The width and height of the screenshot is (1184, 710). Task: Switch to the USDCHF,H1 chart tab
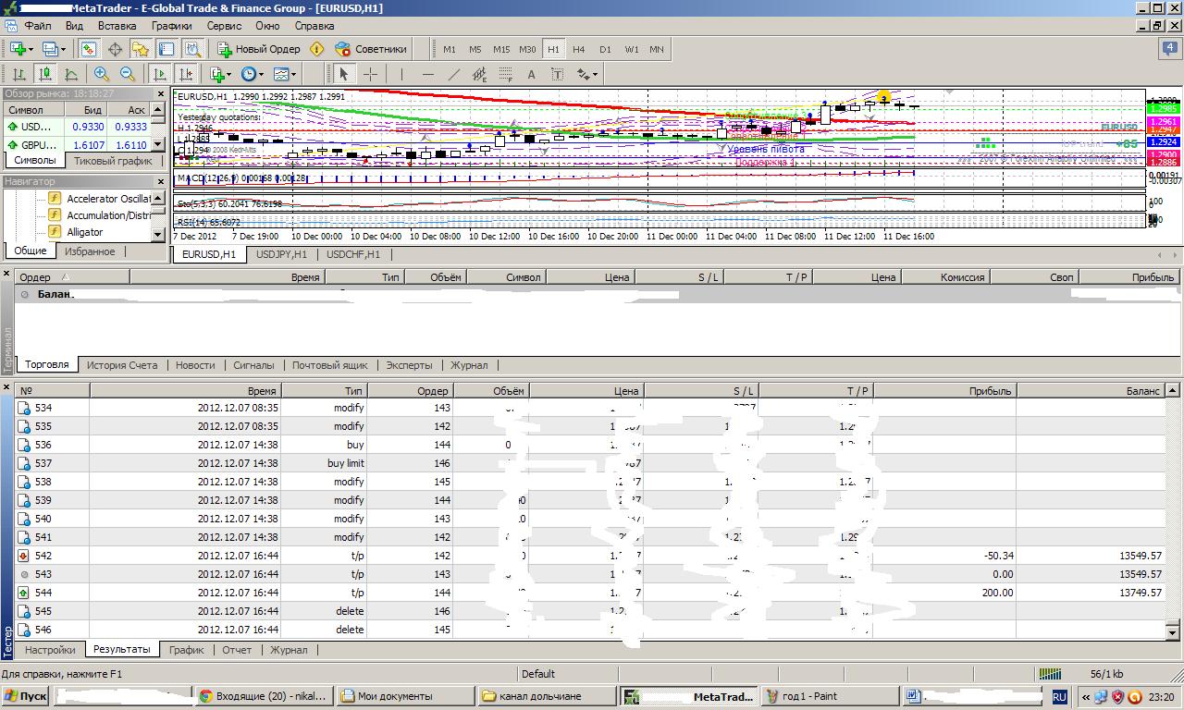(x=353, y=254)
